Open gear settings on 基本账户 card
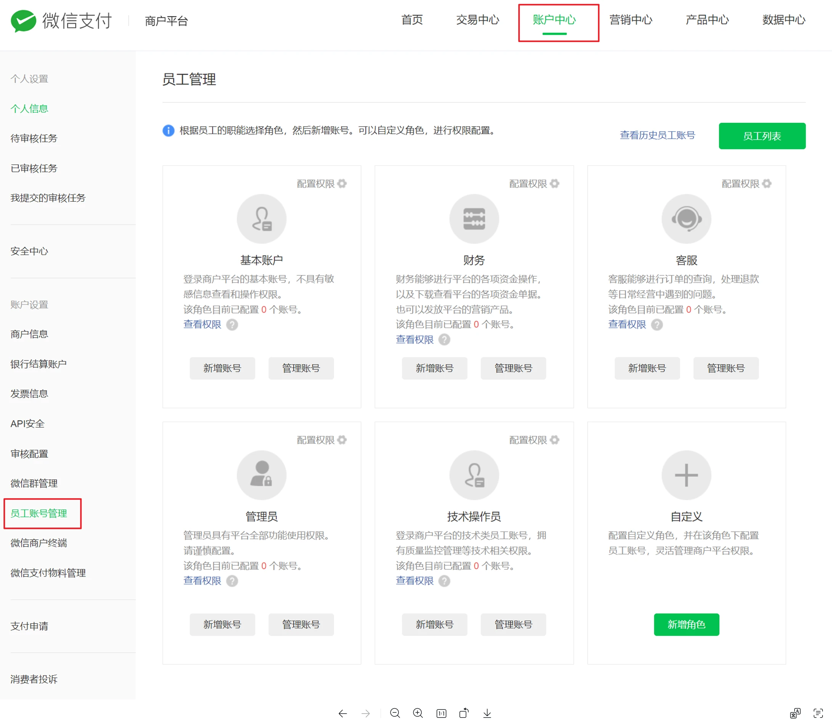This screenshot has width=832, height=727. pyautogui.click(x=342, y=184)
